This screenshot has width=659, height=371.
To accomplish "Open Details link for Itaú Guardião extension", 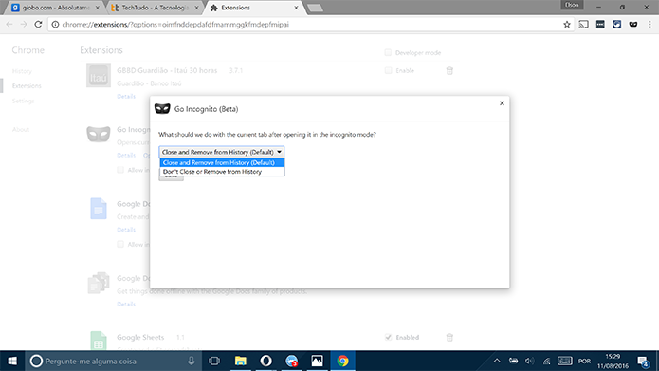I will coord(126,97).
